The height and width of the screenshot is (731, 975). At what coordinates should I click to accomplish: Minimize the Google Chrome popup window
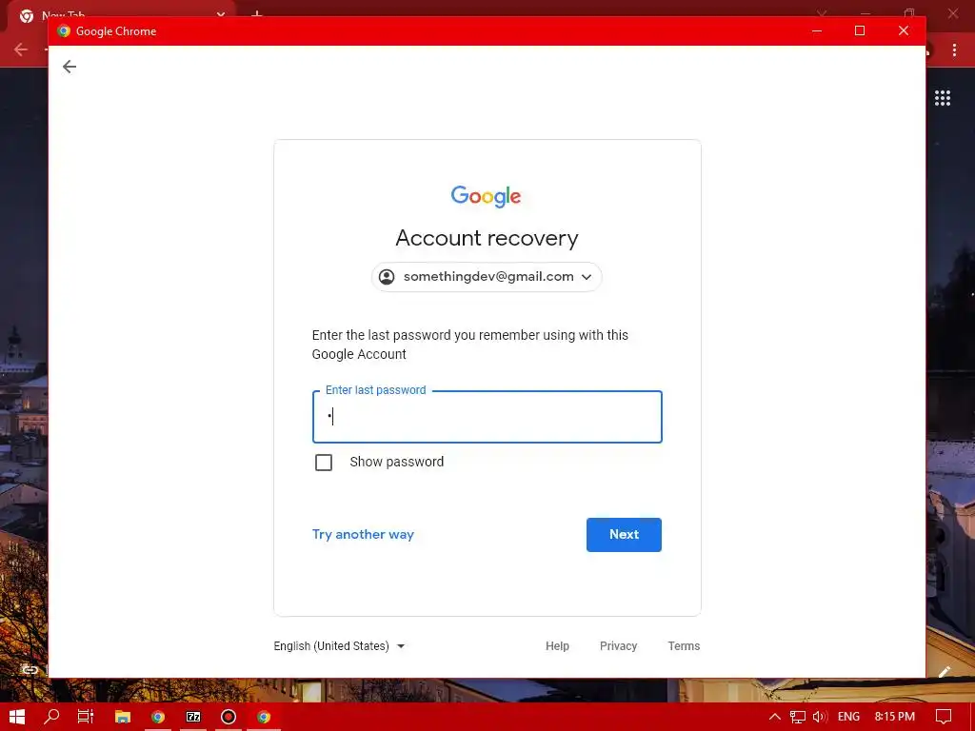(817, 31)
